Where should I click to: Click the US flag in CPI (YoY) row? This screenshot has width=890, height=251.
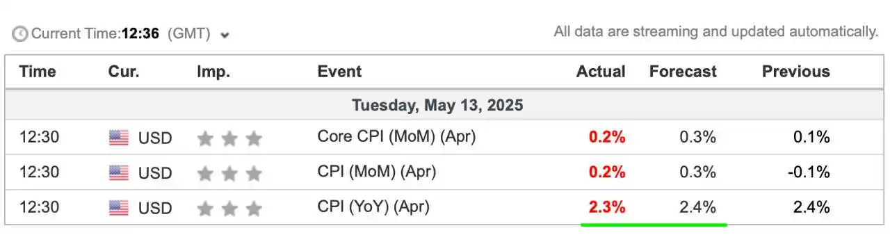pyautogui.click(x=119, y=208)
